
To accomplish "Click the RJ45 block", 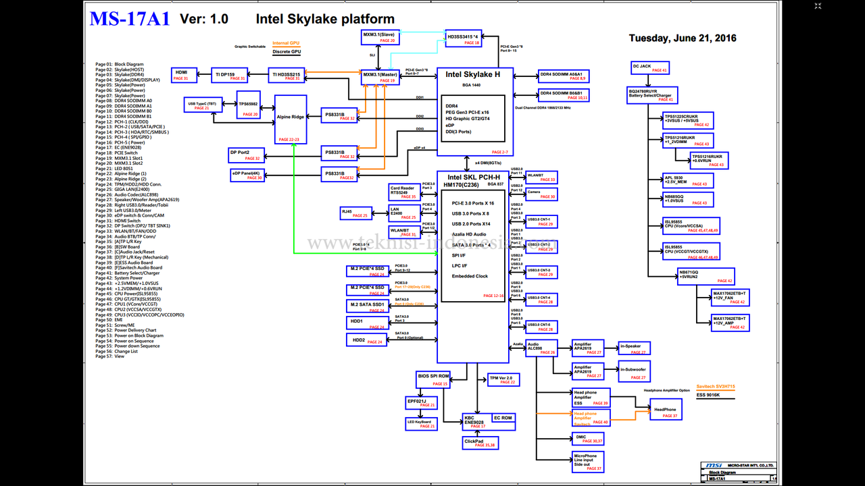I will [x=356, y=213].
